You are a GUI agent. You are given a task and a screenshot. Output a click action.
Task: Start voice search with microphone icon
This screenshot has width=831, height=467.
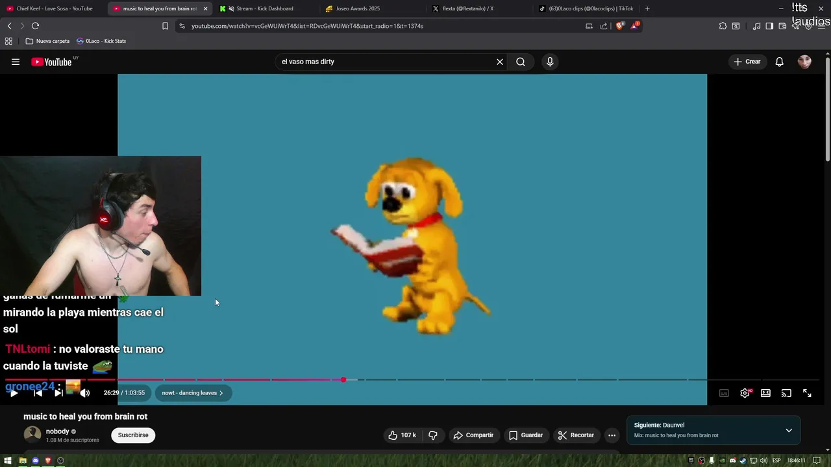point(550,62)
